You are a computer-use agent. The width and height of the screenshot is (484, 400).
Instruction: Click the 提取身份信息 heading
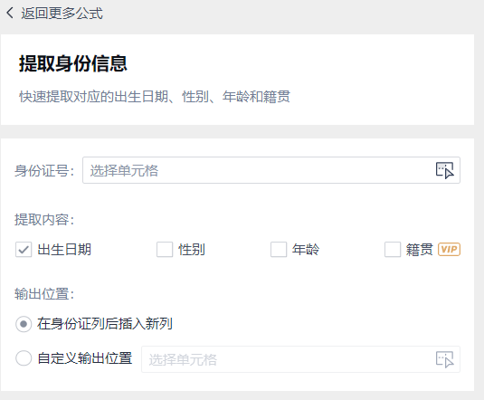(x=73, y=63)
